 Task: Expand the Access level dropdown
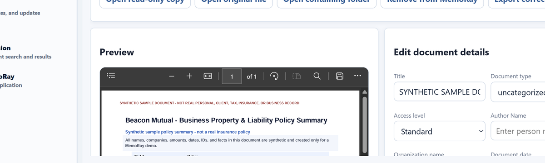[439, 131]
